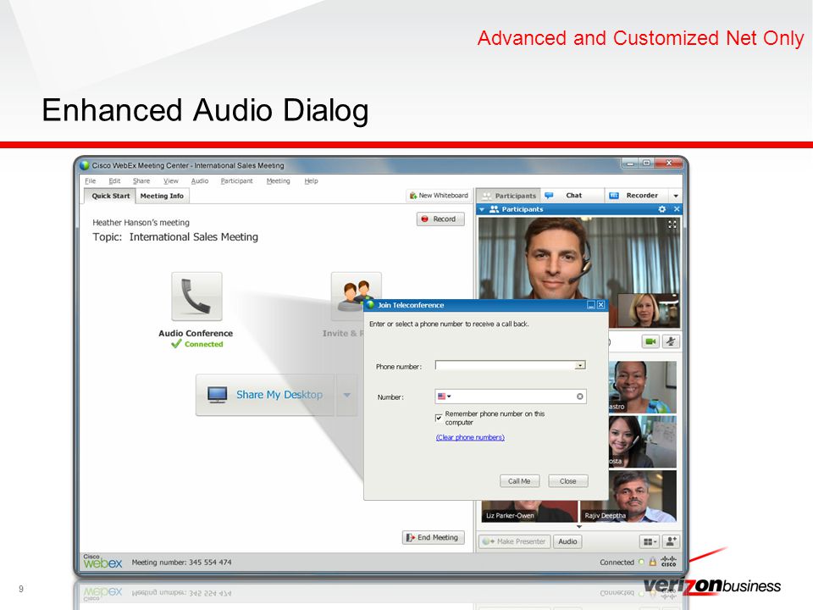The height and width of the screenshot is (610, 813).
Task: Click the New Whiteboard button
Action: (438, 196)
